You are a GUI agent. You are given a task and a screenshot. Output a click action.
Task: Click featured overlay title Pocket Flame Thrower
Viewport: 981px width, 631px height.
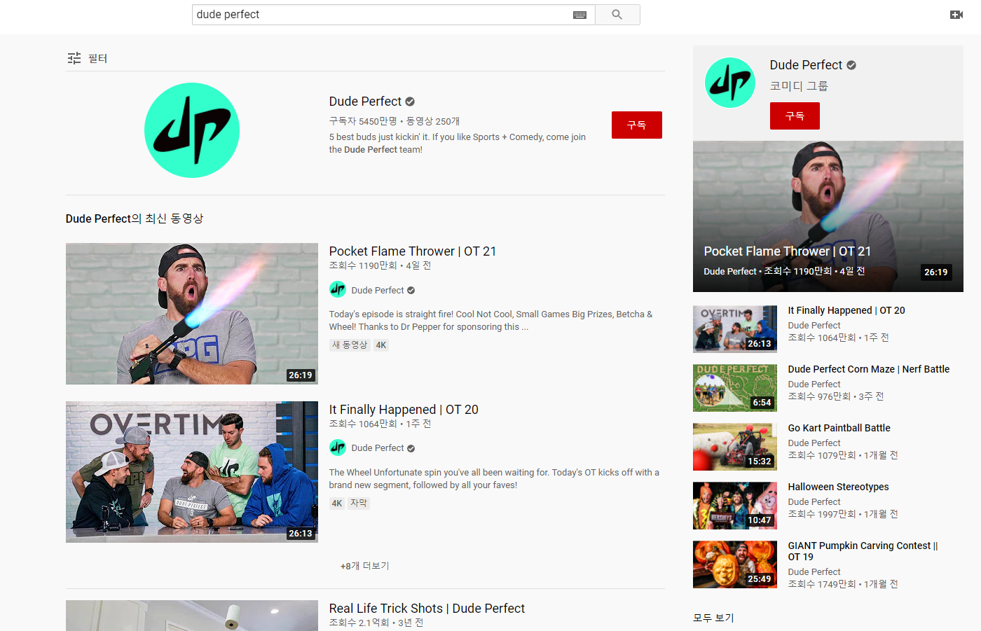(788, 251)
